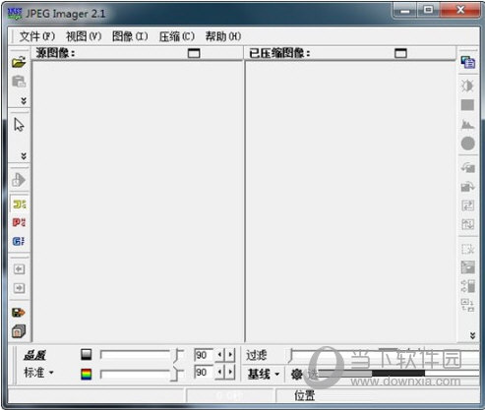Expand the right toolbar overflow chevron

click(472, 335)
